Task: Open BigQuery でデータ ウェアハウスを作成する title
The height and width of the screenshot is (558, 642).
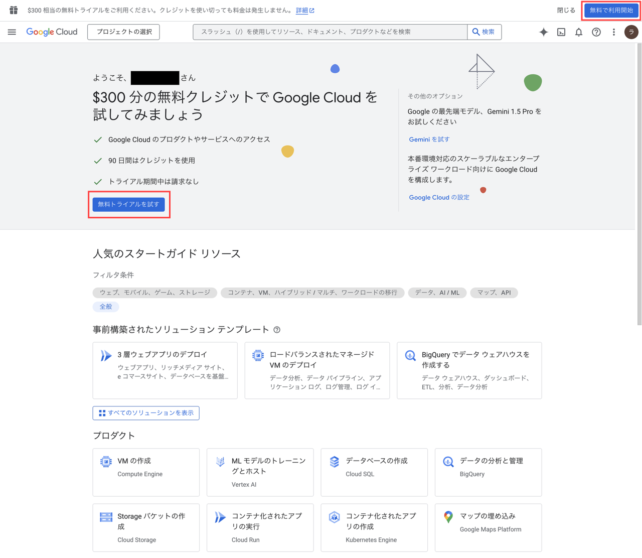Action: 476,360
